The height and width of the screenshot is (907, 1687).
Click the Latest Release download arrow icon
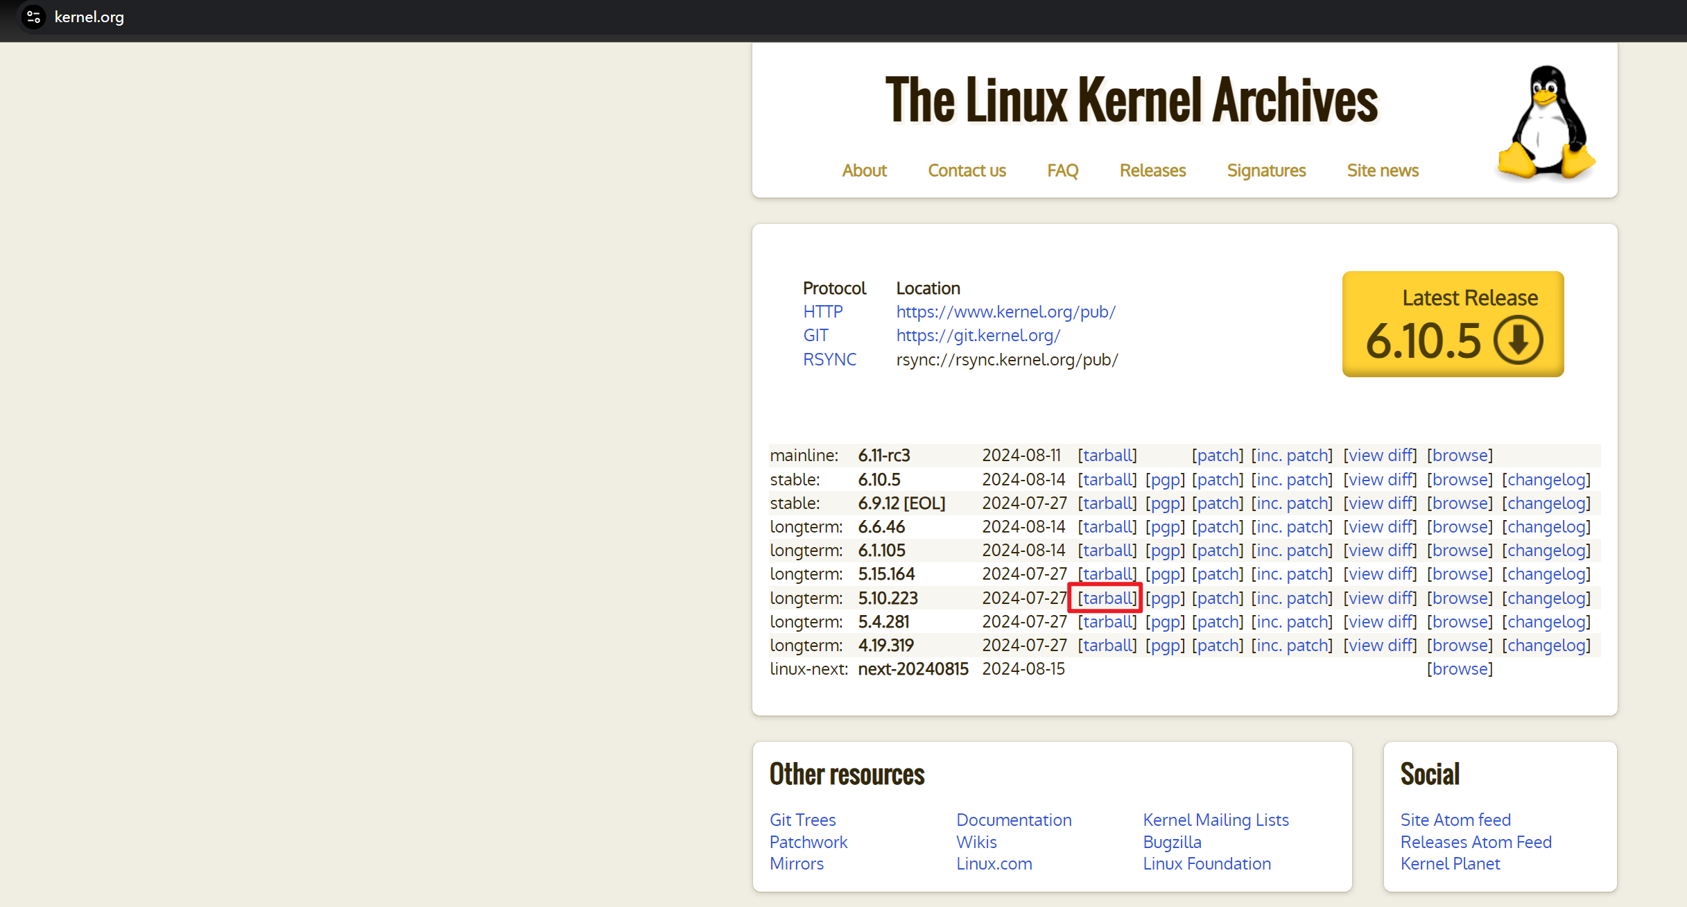click(1518, 340)
